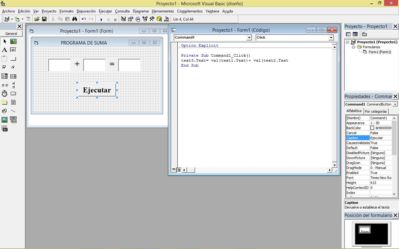Click the Ejecutar button on Form1
399x249 pixels.
click(x=97, y=90)
